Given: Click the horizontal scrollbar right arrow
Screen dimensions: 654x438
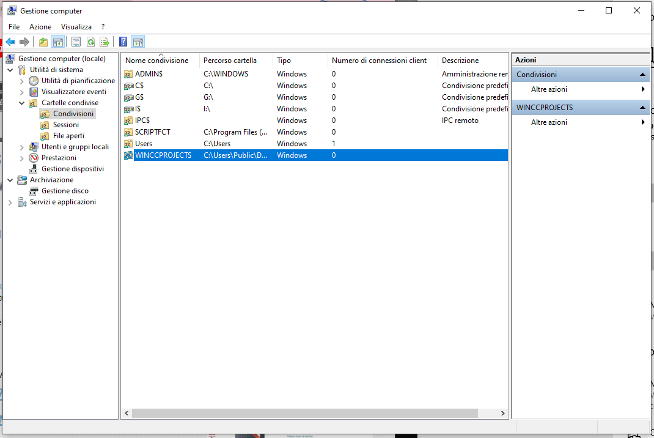Looking at the screenshot, I should click(x=503, y=414).
